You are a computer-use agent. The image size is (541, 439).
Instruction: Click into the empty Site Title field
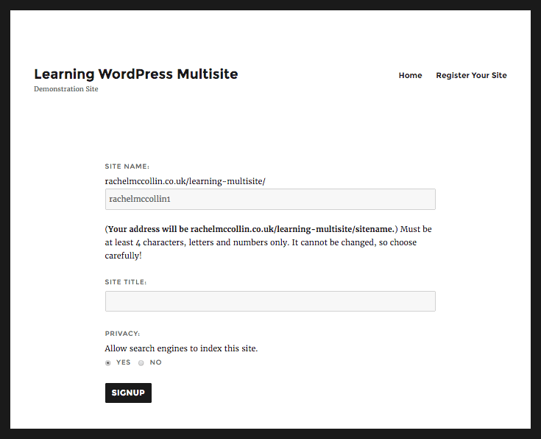point(270,301)
